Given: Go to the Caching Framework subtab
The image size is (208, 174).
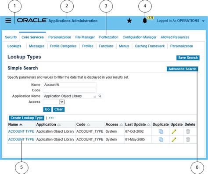Looking at the screenshot, I should [x=150, y=46].
